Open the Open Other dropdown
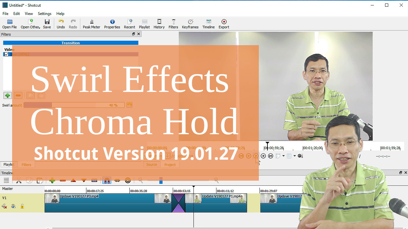Viewport: 408px width, 229px height. 30,24
